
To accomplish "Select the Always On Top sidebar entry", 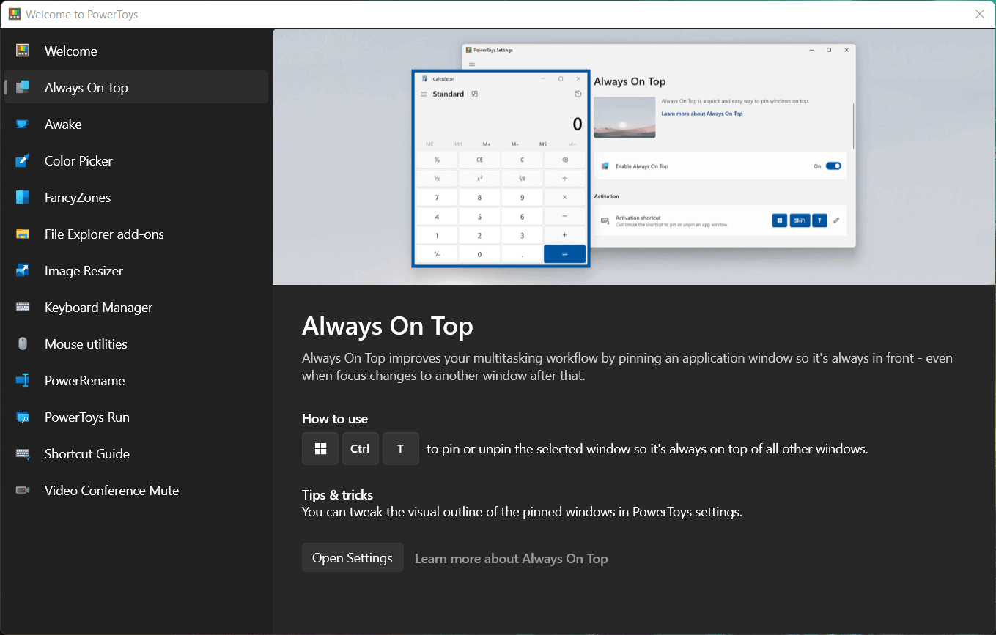I will (x=84, y=86).
